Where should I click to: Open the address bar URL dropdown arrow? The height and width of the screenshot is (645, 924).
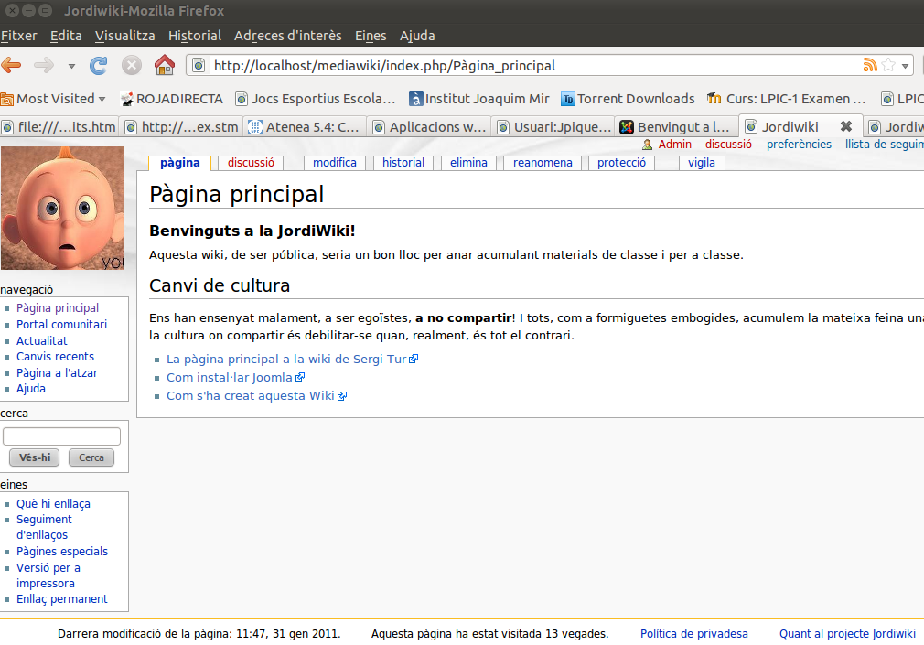905,66
